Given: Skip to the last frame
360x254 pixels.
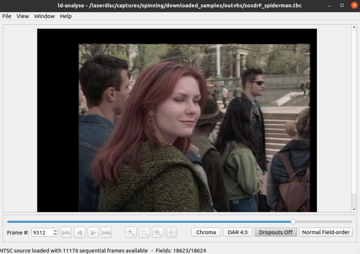Looking at the screenshot, I should (106, 233).
